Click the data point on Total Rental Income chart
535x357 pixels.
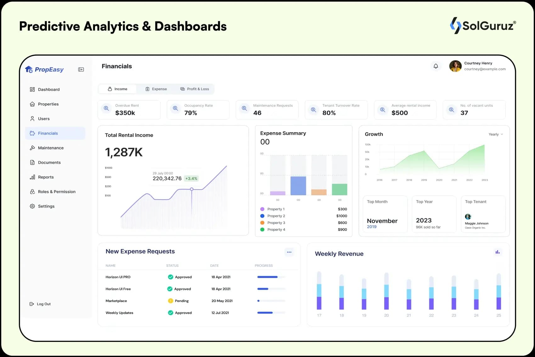[192, 189]
